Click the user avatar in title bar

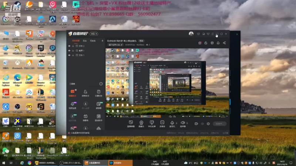(x=191, y=34)
